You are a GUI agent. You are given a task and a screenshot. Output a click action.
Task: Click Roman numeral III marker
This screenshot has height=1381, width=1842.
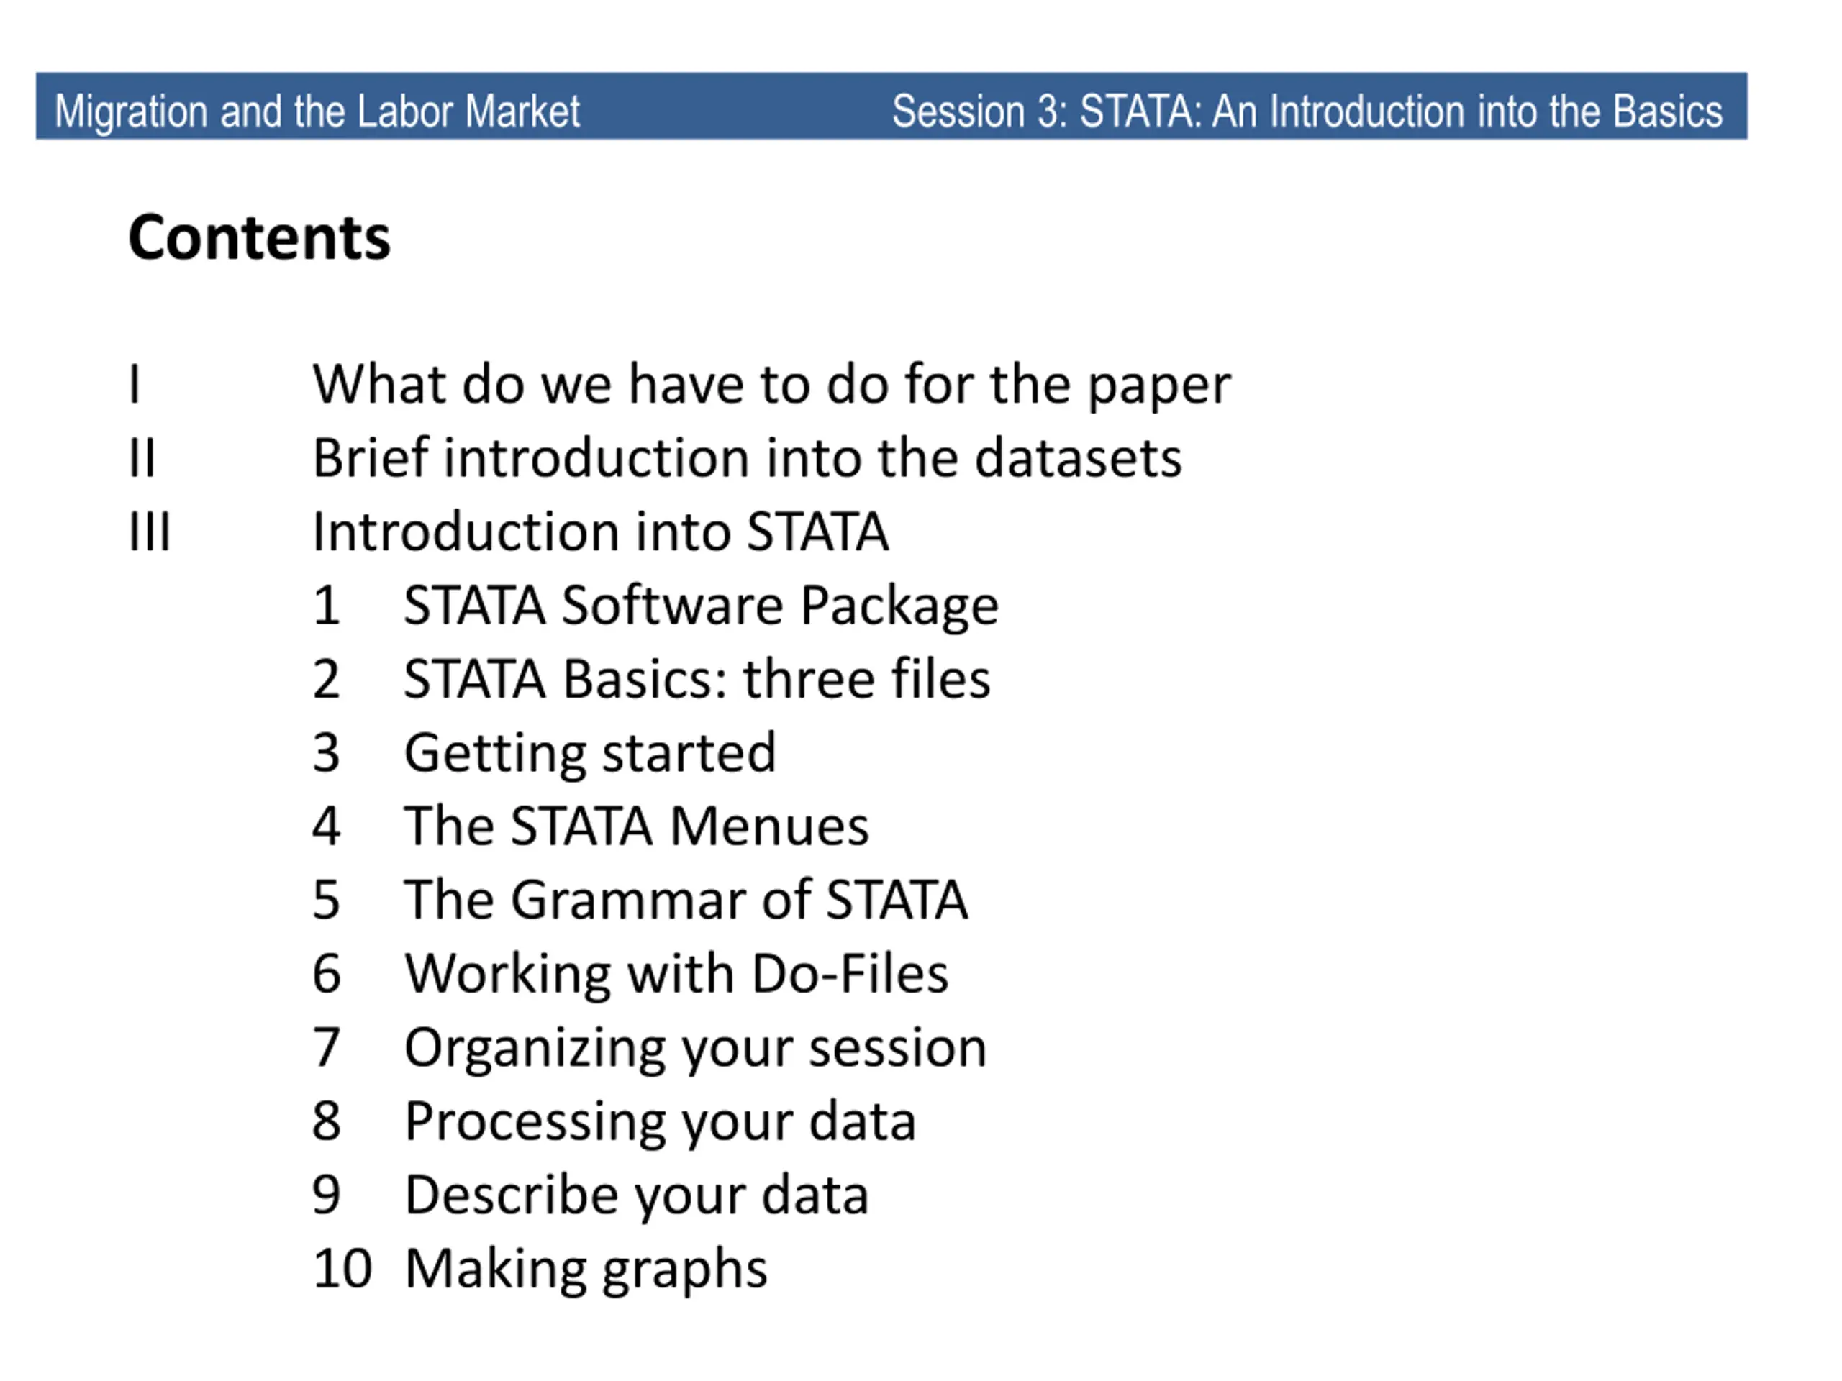150,531
